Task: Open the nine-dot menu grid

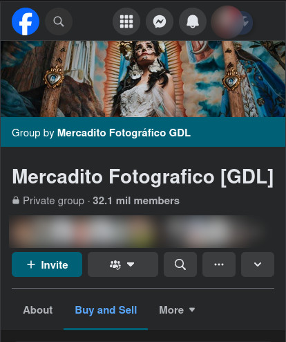Action: 126,21
